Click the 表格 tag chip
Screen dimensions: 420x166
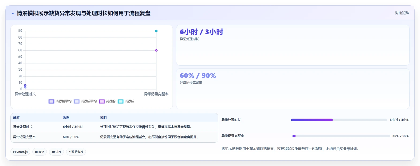pyautogui.click(x=40, y=152)
